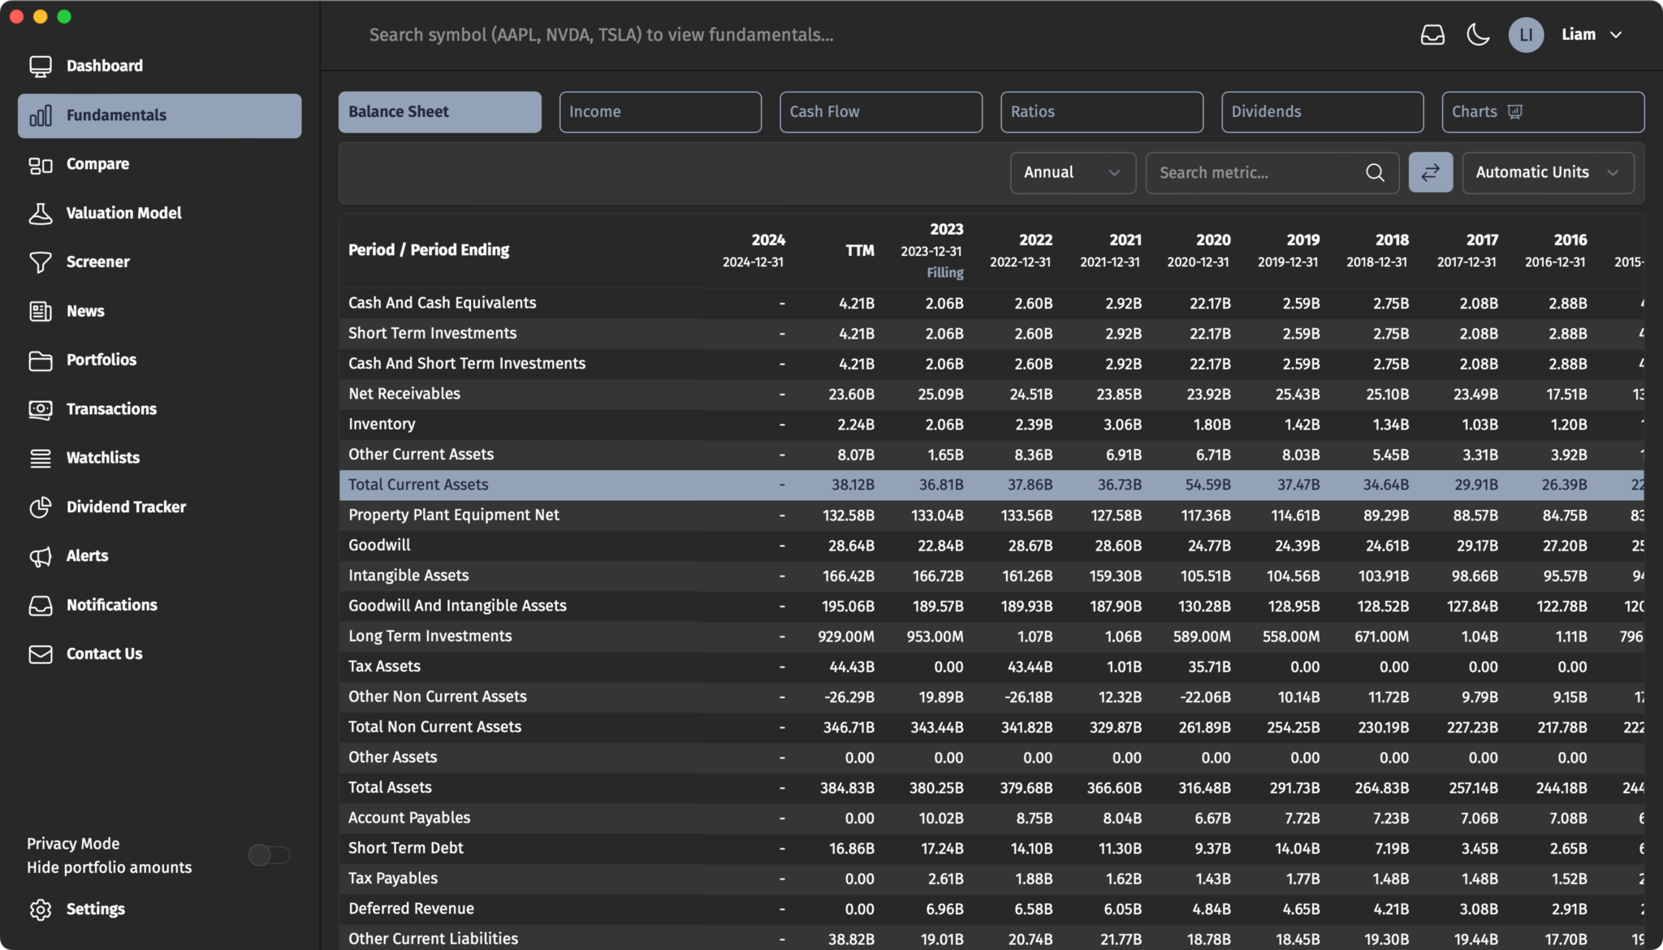Click the Property Plant Equipment Net row

pos(991,516)
